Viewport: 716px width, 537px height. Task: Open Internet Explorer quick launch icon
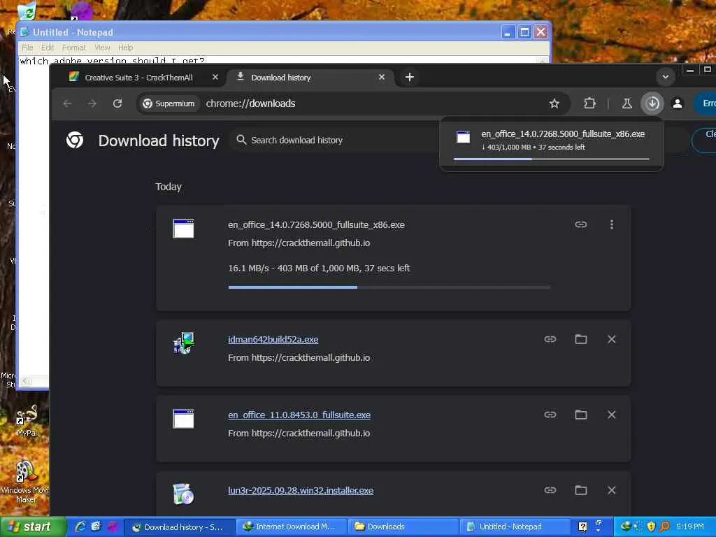[x=80, y=527]
